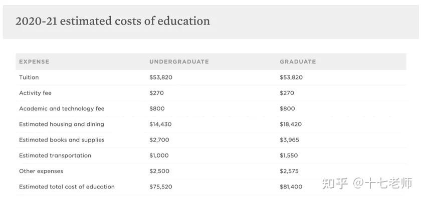This screenshot has height=200, width=423.
Task: Select the UNDERGRADUATE column header
Action: (x=179, y=61)
